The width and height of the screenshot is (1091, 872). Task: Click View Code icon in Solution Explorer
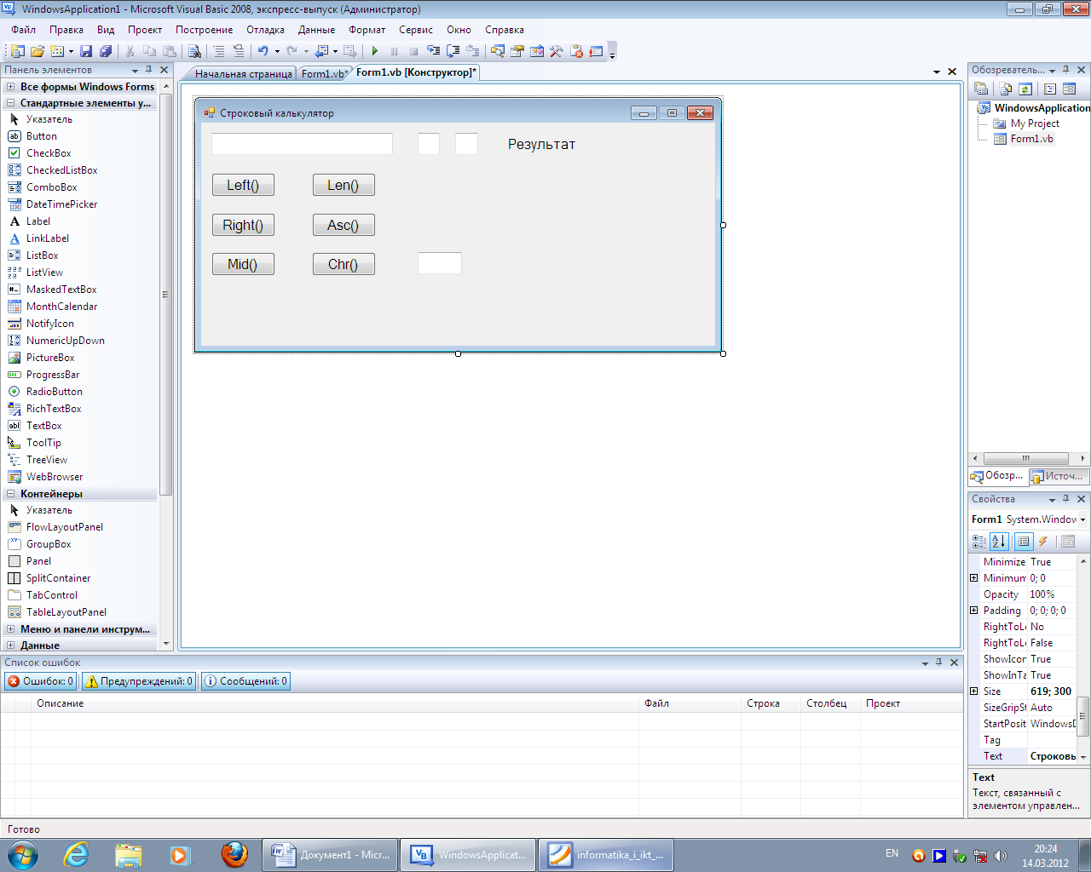(1050, 89)
